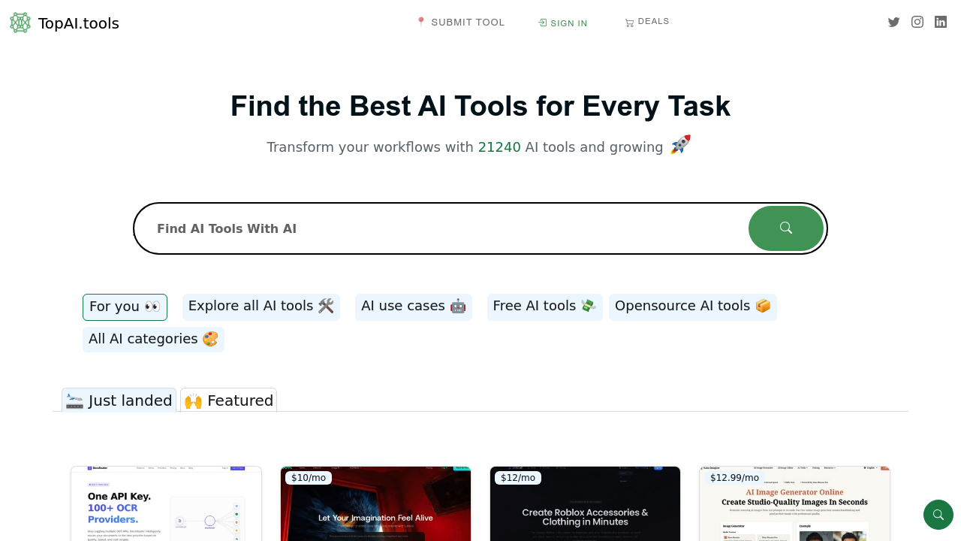Open the Instagram social icon

(x=917, y=22)
